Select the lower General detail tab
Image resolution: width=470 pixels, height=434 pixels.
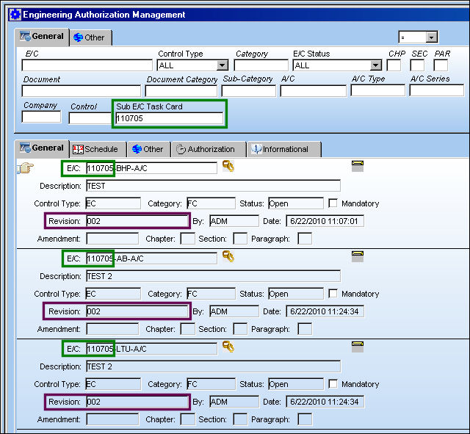point(42,148)
